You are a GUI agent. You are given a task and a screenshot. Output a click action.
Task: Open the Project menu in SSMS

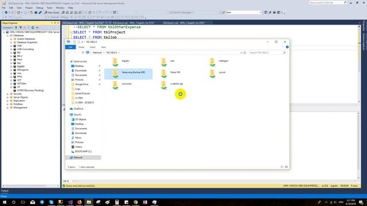29,7
